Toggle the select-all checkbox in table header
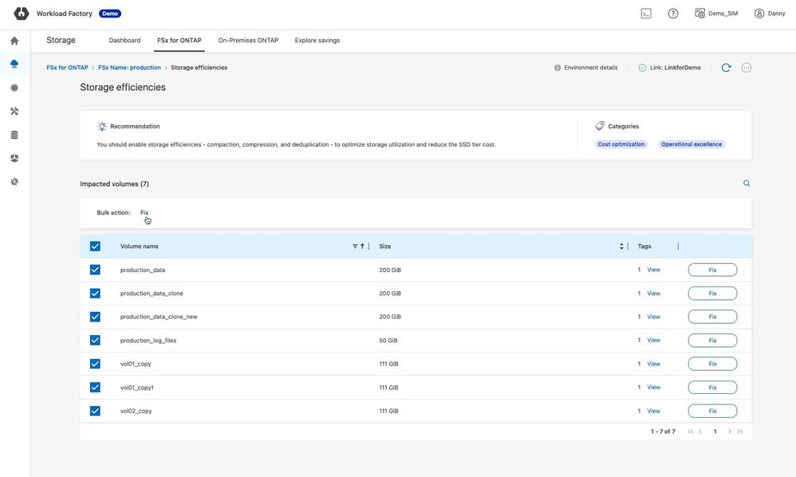The width and height of the screenshot is (796, 477). click(x=95, y=246)
